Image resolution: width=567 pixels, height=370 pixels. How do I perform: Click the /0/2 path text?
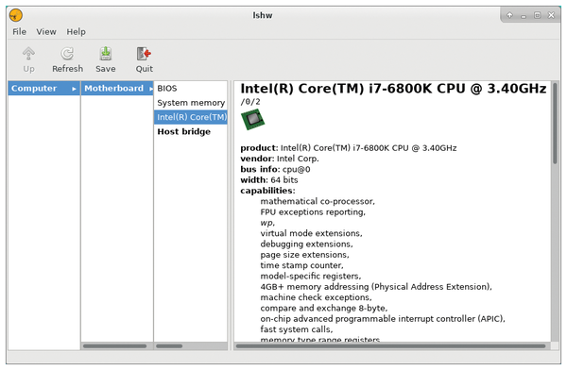click(250, 102)
